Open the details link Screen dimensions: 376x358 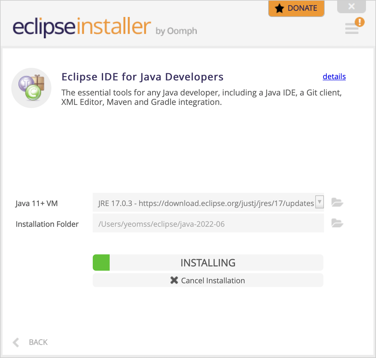pos(334,77)
